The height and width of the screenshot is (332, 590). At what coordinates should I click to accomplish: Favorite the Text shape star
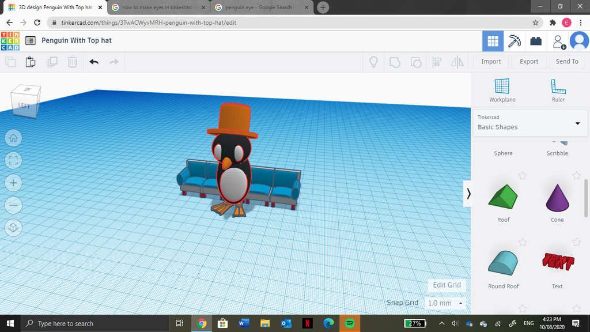tap(576, 242)
